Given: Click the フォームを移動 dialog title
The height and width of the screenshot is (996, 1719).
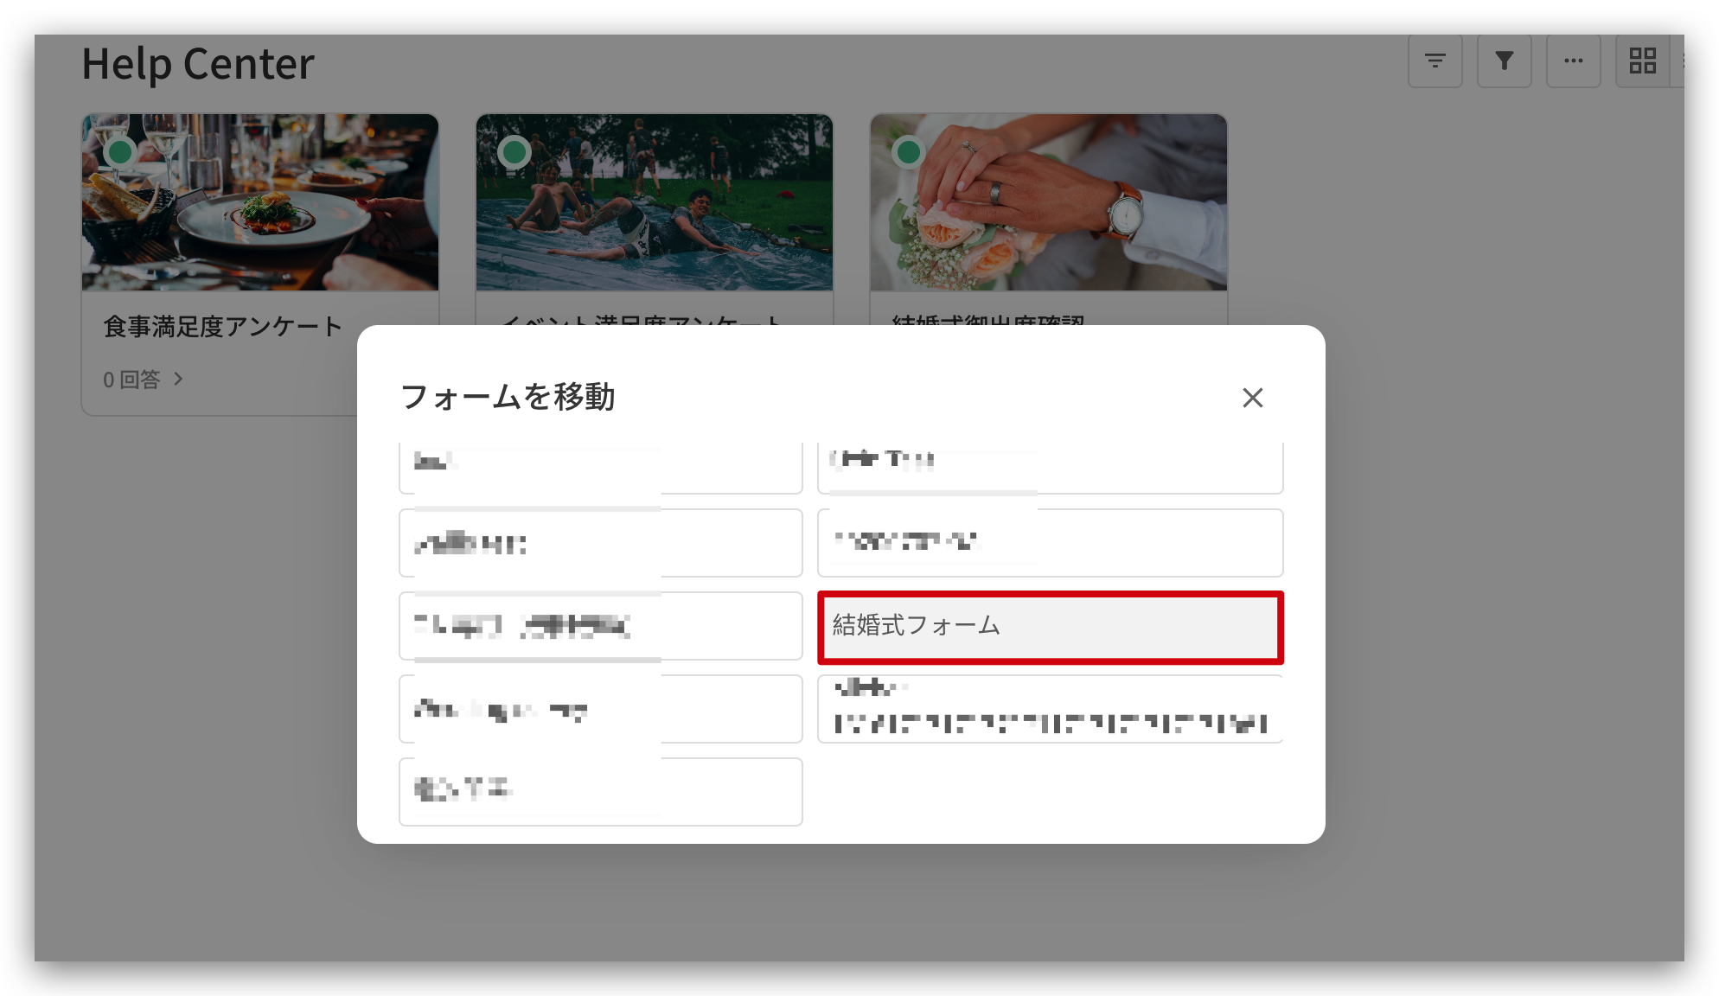Looking at the screenshot, I should [x=508, y=397].
